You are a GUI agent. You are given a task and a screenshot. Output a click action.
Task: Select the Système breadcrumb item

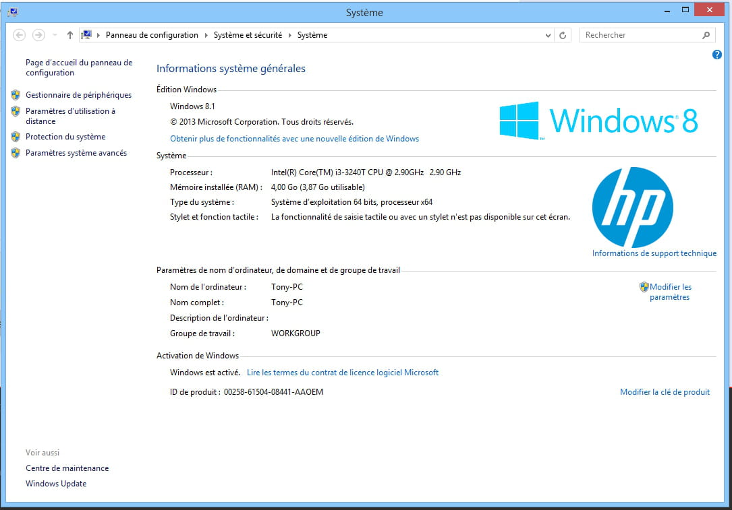312,35
